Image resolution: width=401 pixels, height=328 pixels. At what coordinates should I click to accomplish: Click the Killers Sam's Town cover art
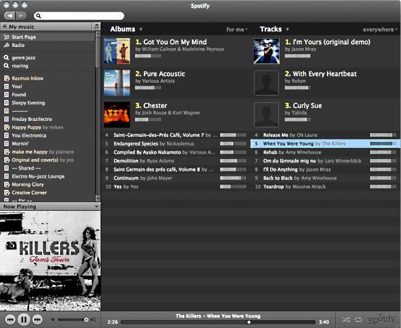pyautogui.click(x=50, y=261)
